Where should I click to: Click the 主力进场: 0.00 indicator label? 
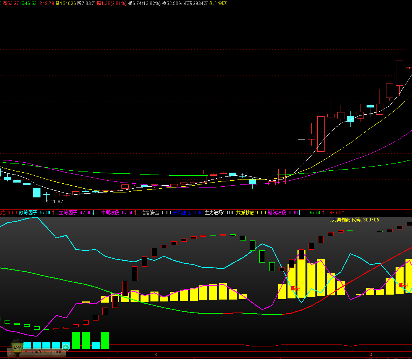(x=220, y=213)
